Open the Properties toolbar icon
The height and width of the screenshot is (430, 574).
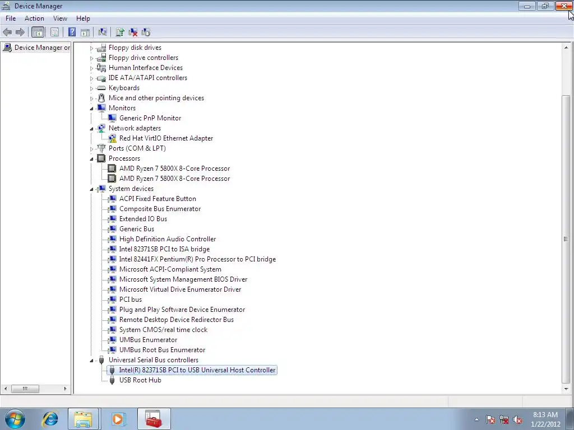54,32
